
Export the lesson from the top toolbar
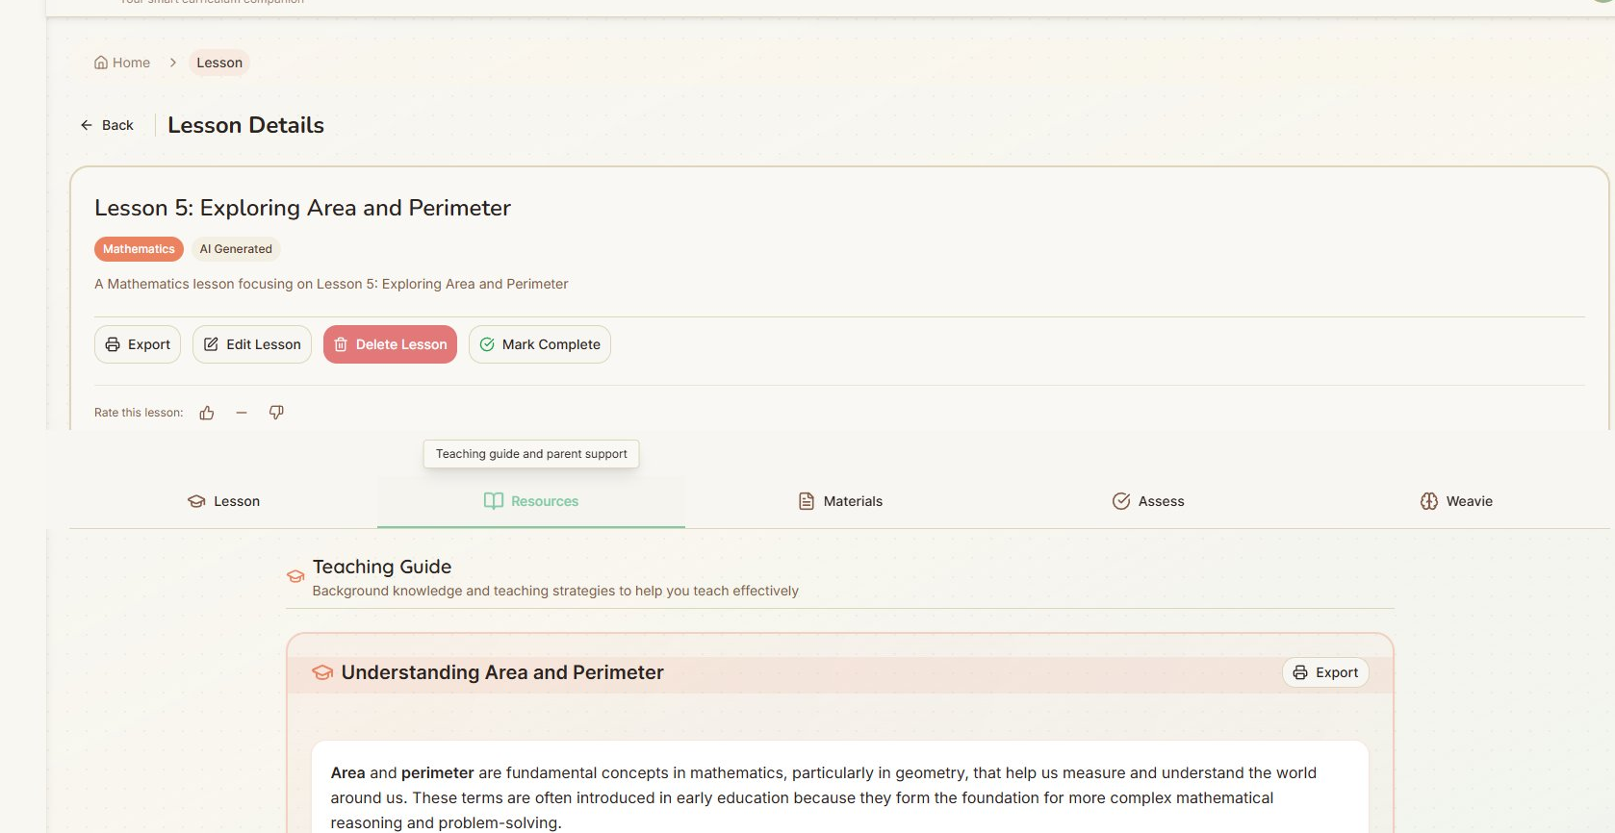pos(138,344)
